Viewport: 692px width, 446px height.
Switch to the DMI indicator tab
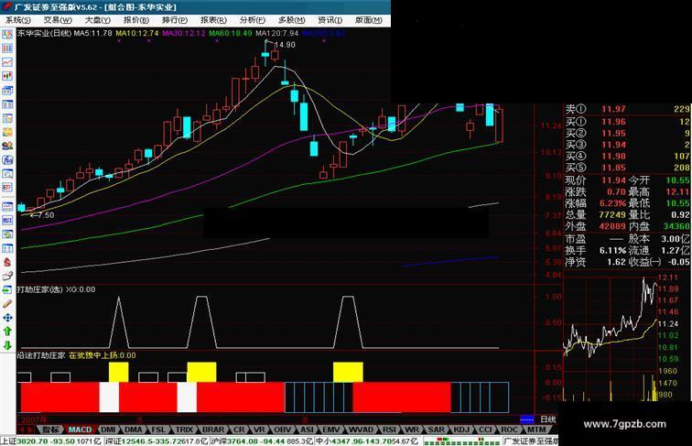(108, 430)
